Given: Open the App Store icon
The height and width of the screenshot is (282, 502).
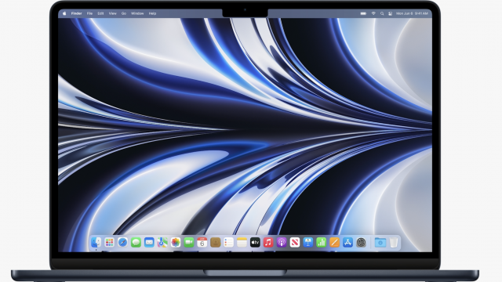Looking at the screenshot, I should (x=347, y=242).
